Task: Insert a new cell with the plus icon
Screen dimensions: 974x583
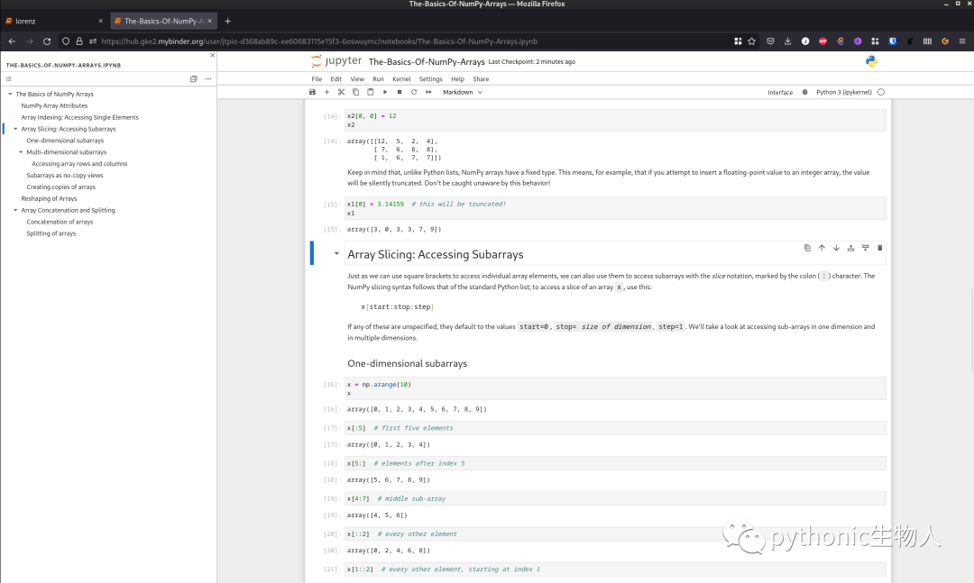Action: 326,92
